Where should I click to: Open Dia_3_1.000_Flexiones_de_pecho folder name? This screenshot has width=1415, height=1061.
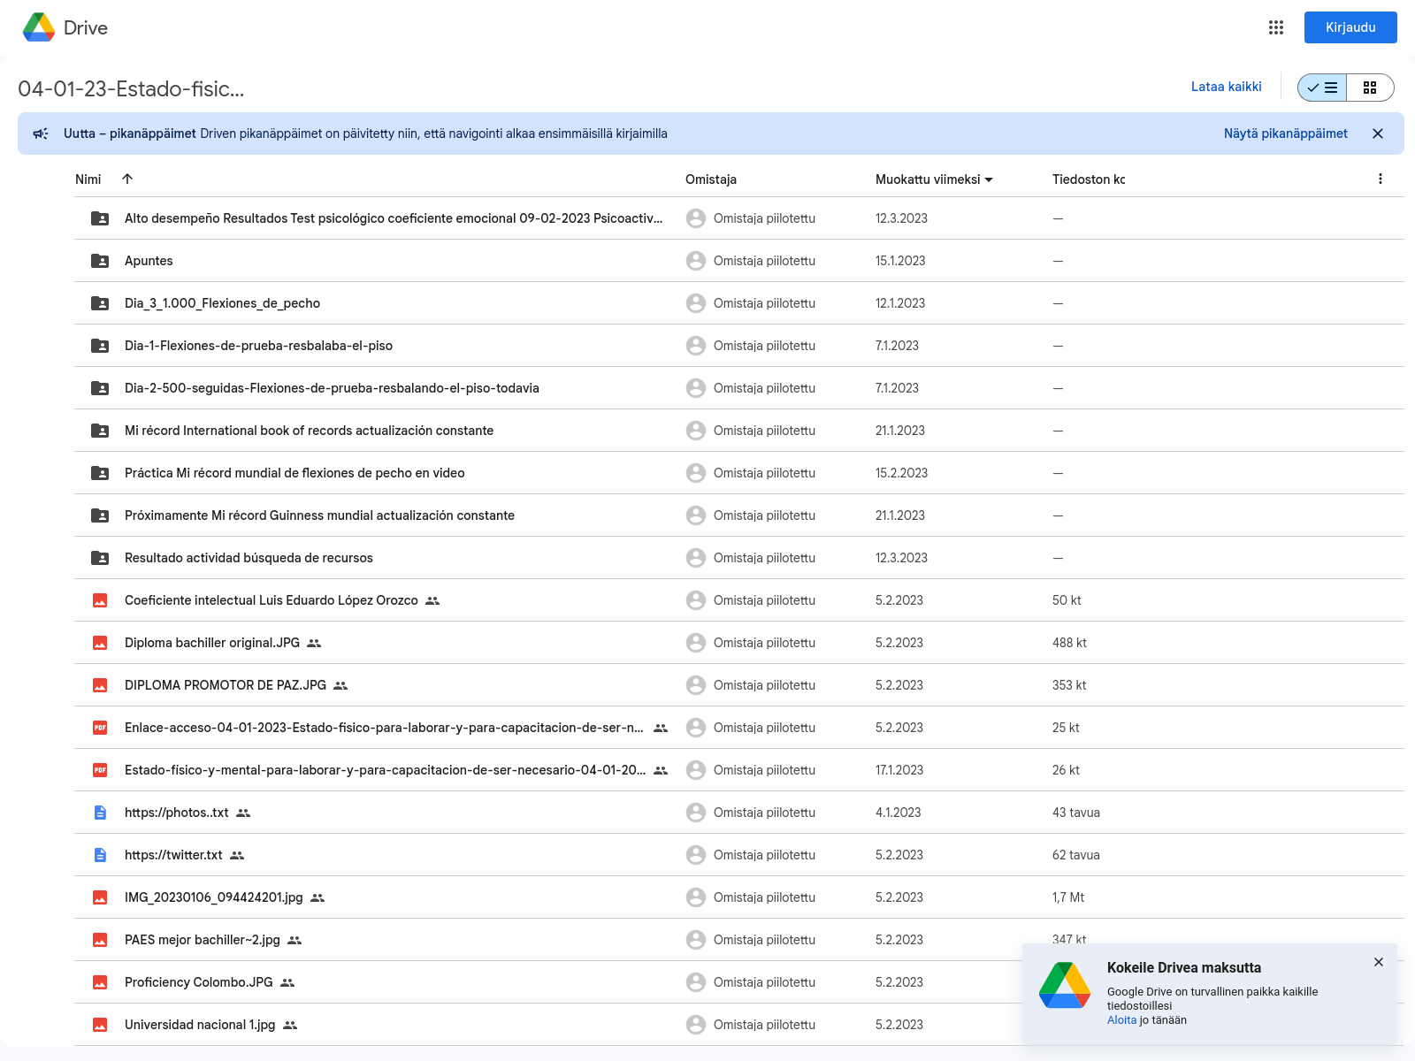click(222, 303)
